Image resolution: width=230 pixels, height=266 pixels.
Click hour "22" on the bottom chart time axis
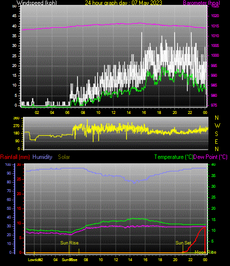(x=190, y=260)
